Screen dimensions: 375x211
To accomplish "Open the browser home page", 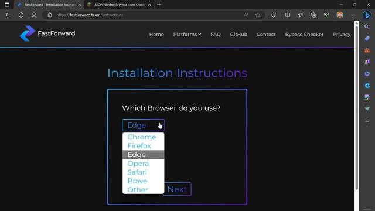I will (34, 15).
